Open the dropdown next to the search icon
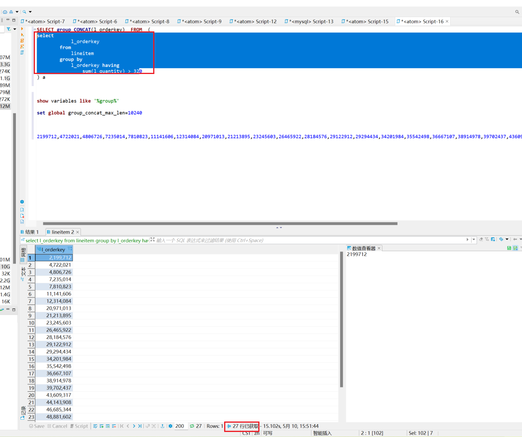 click(30, 12)
